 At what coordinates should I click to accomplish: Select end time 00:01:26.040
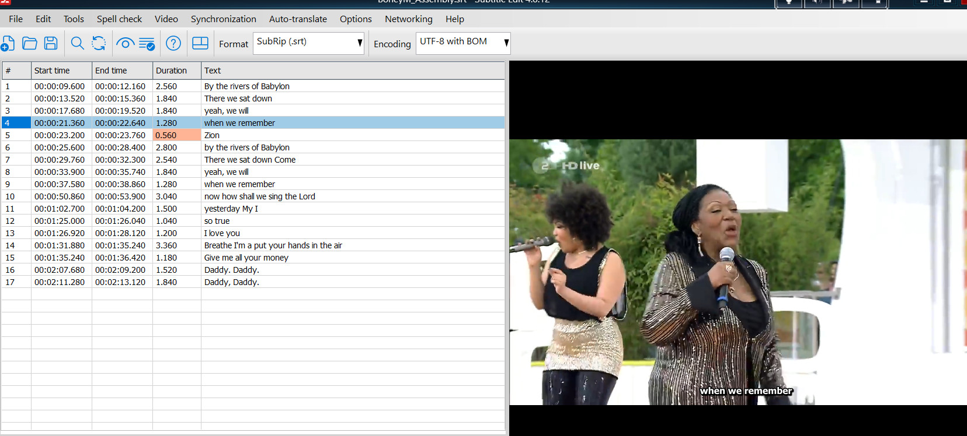point(120,221)
